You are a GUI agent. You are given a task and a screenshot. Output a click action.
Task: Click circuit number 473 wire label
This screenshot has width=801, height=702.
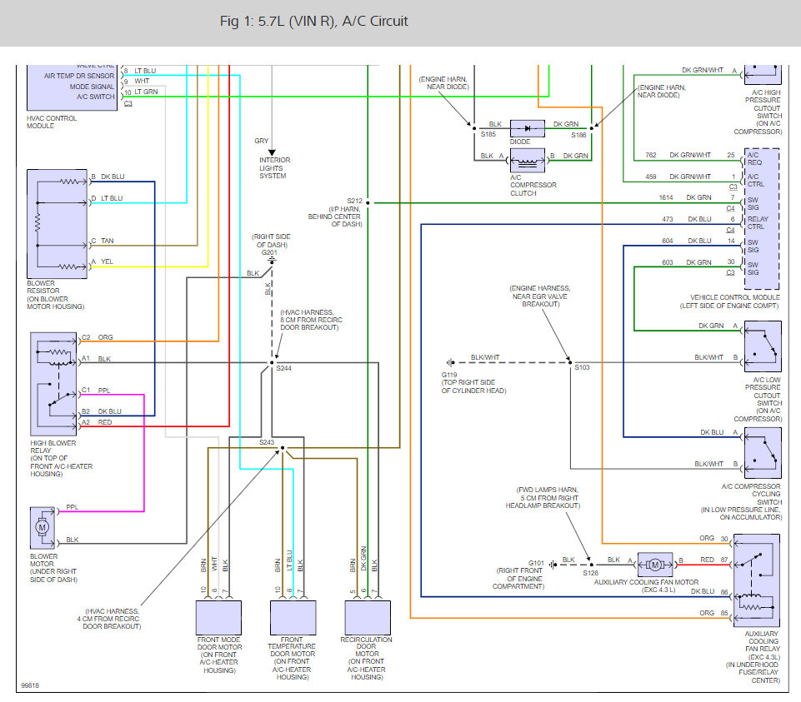click(668, 219)
